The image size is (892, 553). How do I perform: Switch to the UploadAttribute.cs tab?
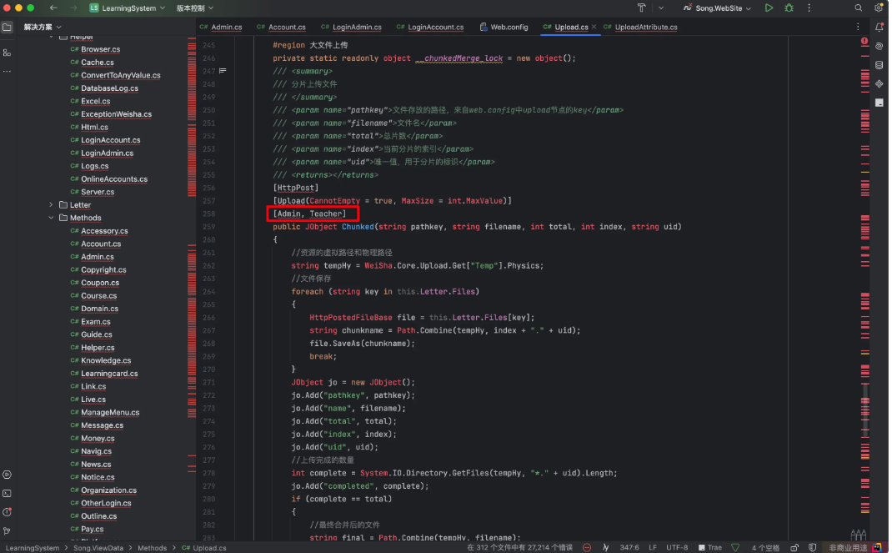(x=645, y=27)
